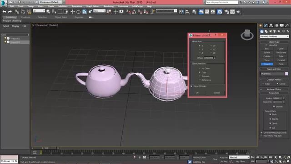Click the Undo arrow in main toolbar
Viewport: 291px width, 164px height.
4,11
